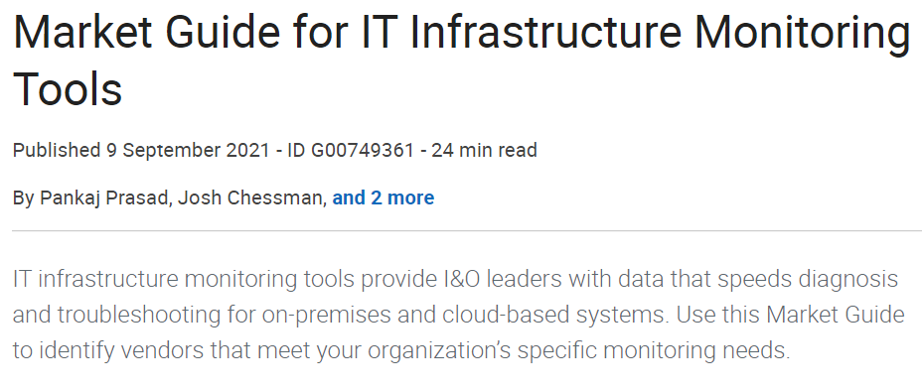922x391 pixels.
Task: Click the word "Tools" in the headline
Action: click(68, 88)
